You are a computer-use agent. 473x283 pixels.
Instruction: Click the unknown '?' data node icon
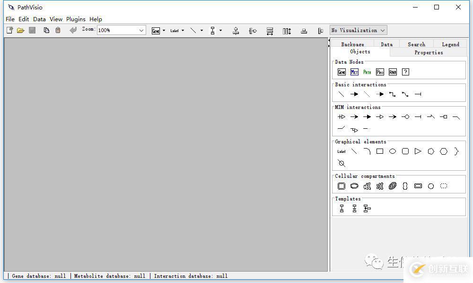click(x=405, y=72)
